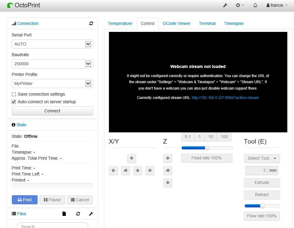Focus the Files search field
The height and width of the screenshot is (228, 294).
(x=52, y=226)
